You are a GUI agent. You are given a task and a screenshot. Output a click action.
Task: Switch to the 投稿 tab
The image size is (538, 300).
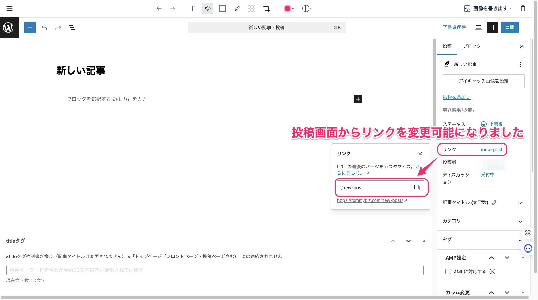[x=447, y=46]
